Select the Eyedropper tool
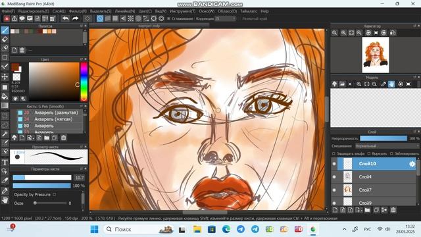421x237 pixels. click(x=5, y=191)
